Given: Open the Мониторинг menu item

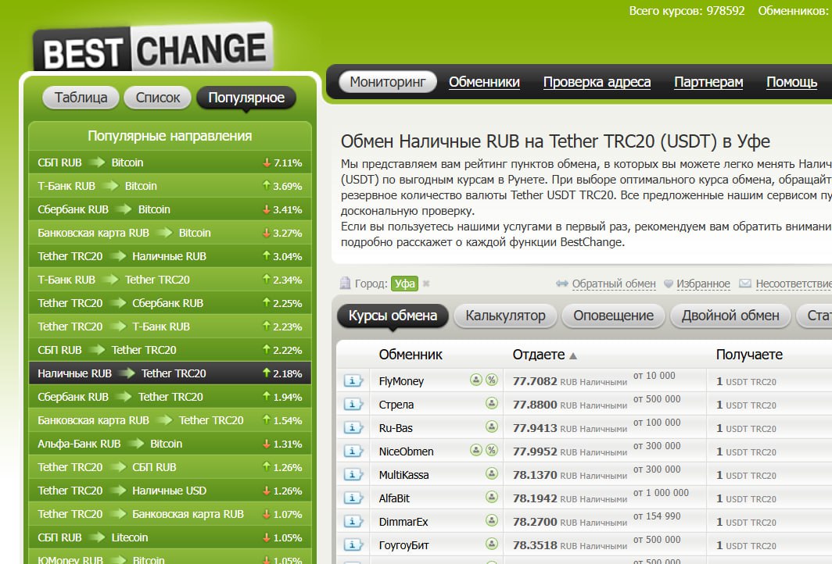Looking at the screenshot, I should click(x=388, y=82).
